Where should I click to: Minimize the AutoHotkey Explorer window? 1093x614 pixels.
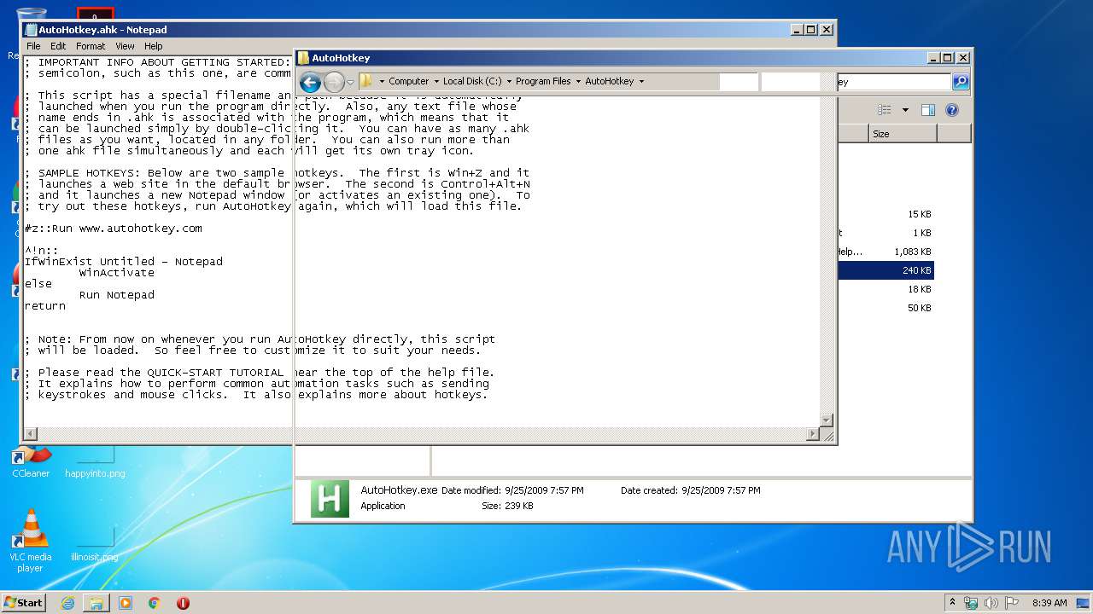pyautogui.click(x=933, y=58)
